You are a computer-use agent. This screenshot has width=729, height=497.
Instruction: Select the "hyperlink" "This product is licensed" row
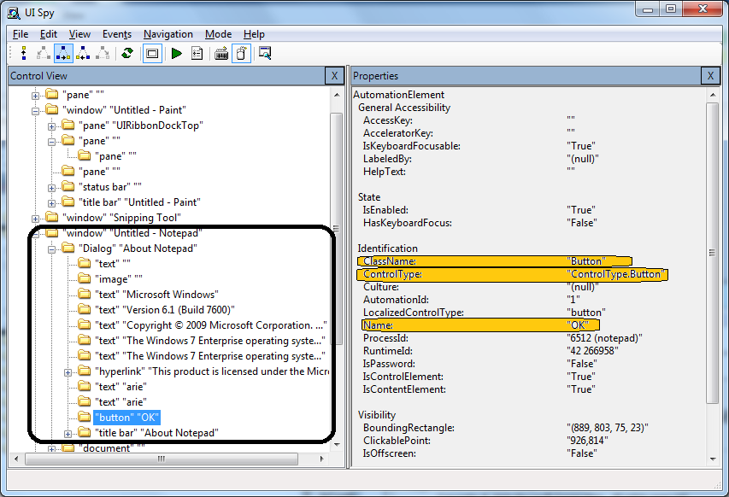pyautogui.click(x=212, y=371)
